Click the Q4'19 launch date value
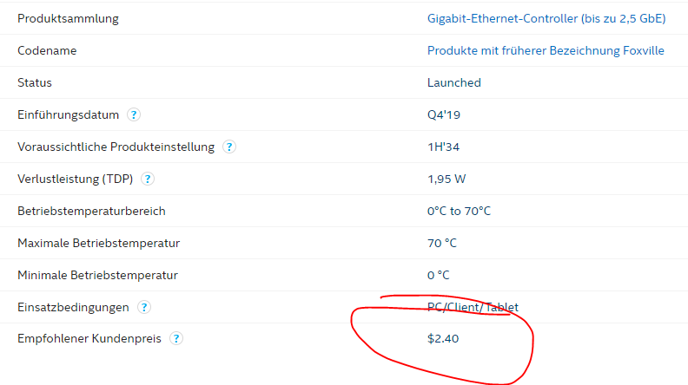 pyautogui.click(x=444, y=114)
